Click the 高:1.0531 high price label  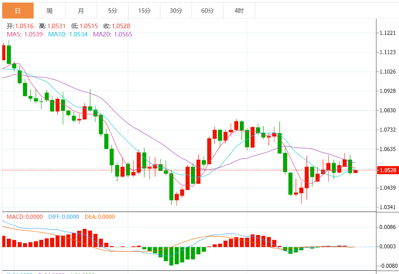click(x=52, y=26)
